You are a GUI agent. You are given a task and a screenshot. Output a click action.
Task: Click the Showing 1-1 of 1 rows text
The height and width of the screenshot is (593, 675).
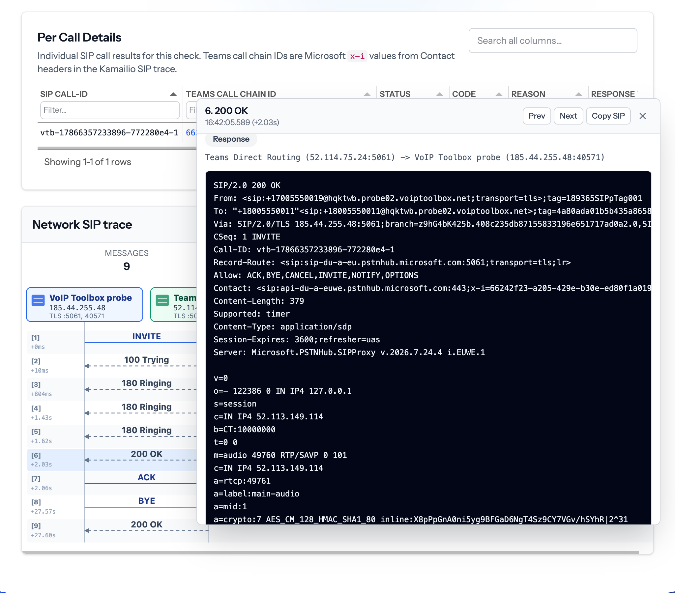pyautogui.click(x=88, y=162)
